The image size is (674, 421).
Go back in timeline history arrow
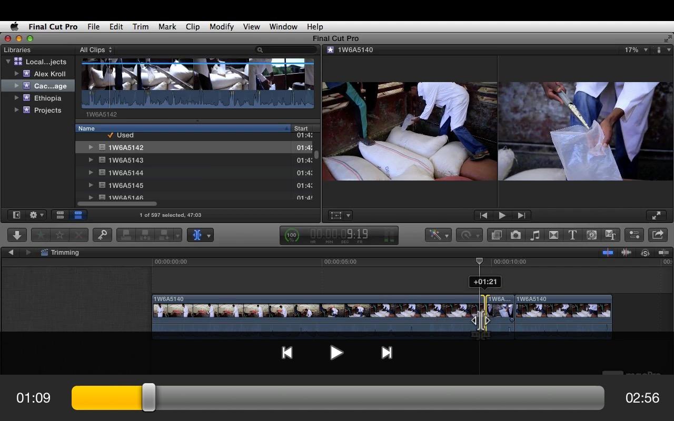11,253
